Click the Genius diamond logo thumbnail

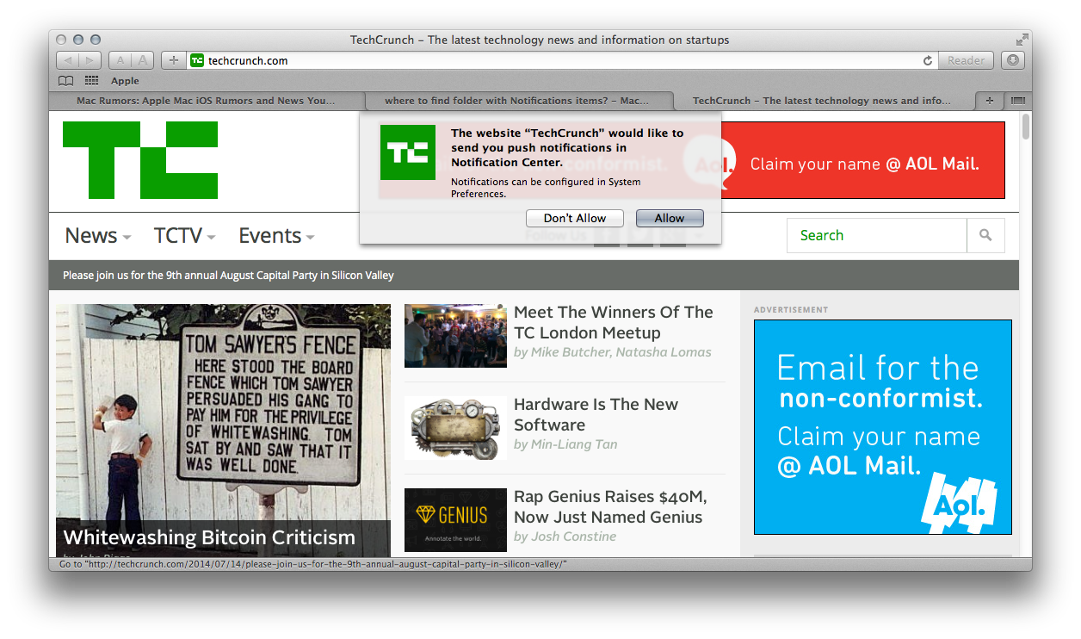coord(455,520)
